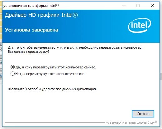Screen dimensions: 162x129
Task: Click the 'Выполнить перезагрузку?' question line
Action: point(29,52)
